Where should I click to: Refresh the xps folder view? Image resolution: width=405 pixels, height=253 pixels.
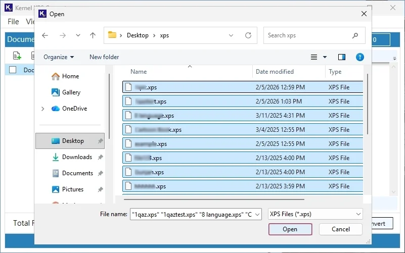click(248, 35)
